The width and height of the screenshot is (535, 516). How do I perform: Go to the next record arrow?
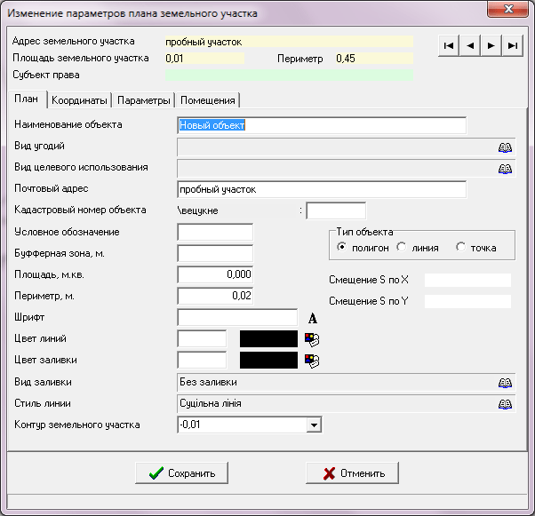491,45
